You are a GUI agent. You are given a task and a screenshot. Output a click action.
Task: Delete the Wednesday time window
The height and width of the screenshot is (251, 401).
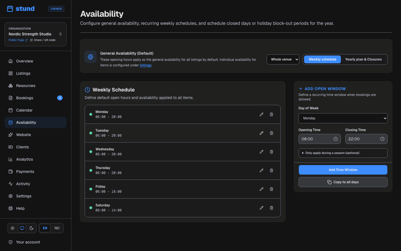tap(272, 152)
